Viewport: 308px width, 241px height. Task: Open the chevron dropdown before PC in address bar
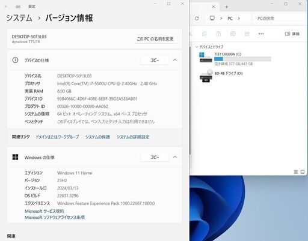(x=221, y=19)
